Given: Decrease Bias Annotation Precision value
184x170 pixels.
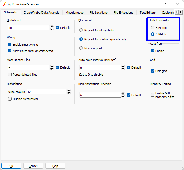Looking at the screenshot, I should [123, 97].
